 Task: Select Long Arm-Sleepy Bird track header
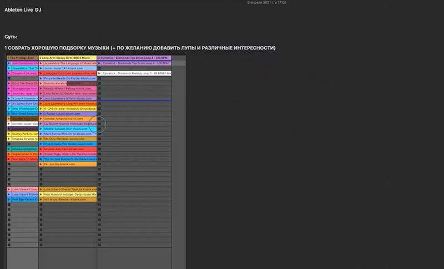coord(67,58)
